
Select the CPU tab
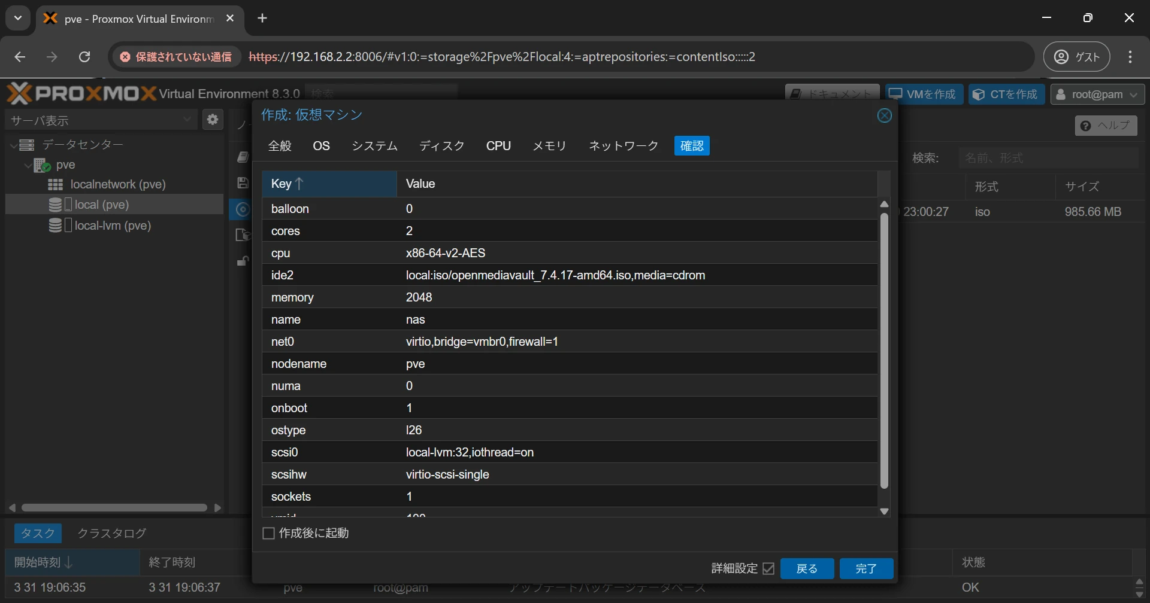498,146
